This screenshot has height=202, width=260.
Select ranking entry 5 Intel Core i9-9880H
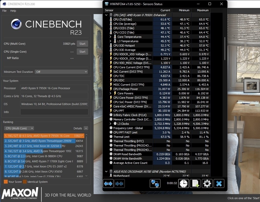(44, 156)
